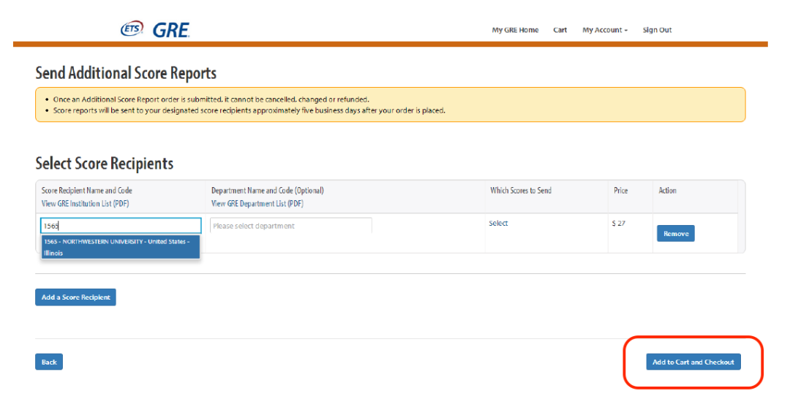Click Sign Out in header

pos(657,30)
